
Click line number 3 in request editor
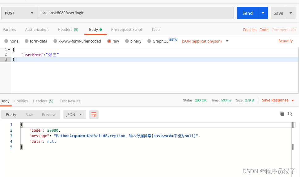tap(6, 60)
